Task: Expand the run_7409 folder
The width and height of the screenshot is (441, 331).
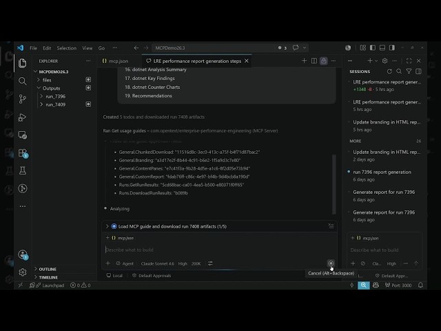Action: [55, 104]
